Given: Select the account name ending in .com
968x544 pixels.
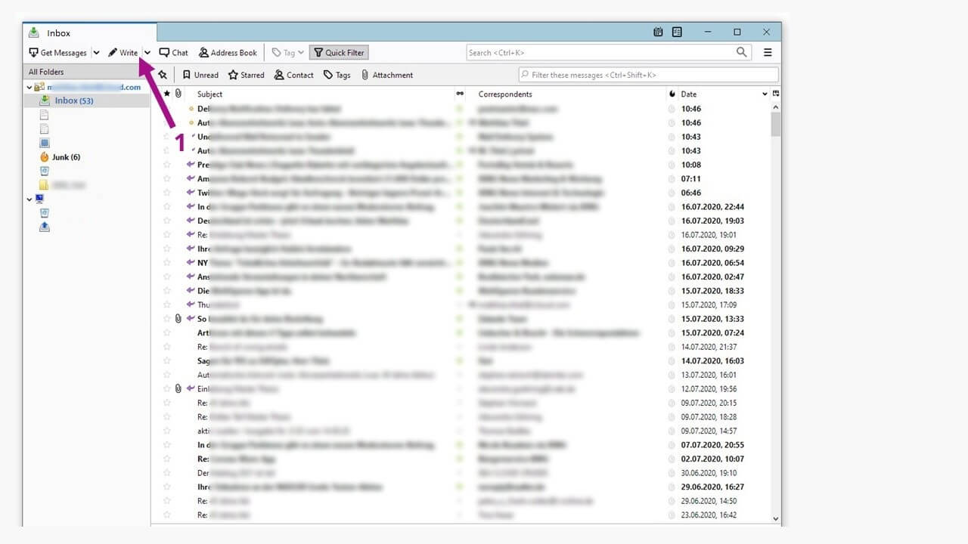Looking at the screenshot, I should [x=94, y=87].
